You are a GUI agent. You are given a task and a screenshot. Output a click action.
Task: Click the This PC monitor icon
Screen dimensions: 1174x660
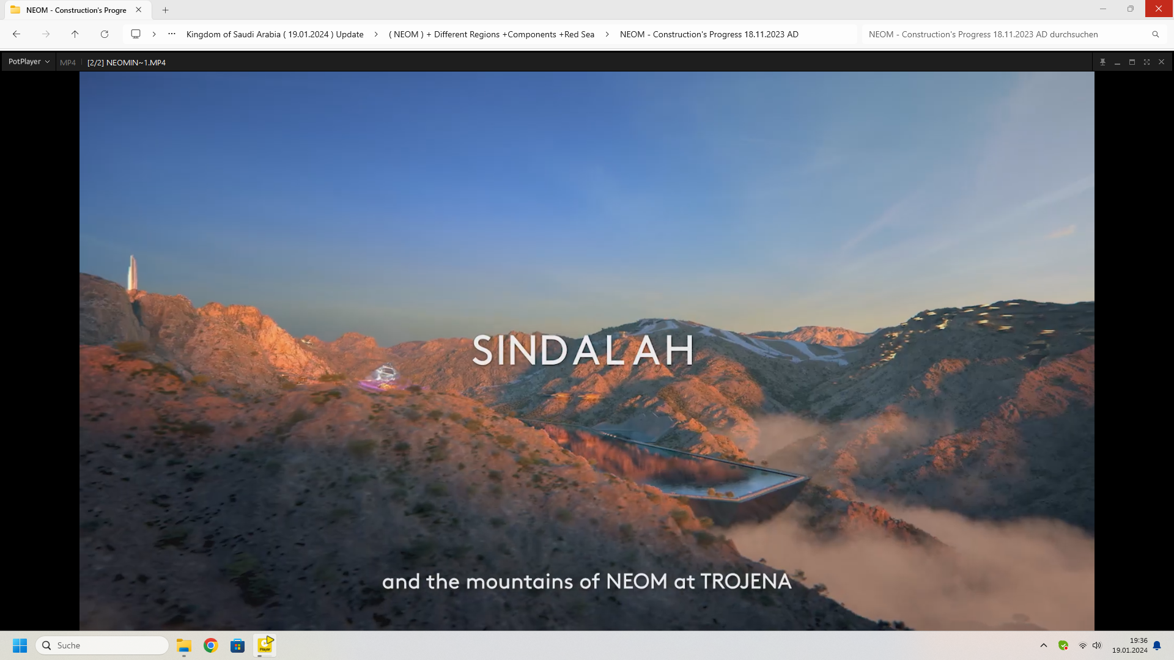(x=136, y=34)
